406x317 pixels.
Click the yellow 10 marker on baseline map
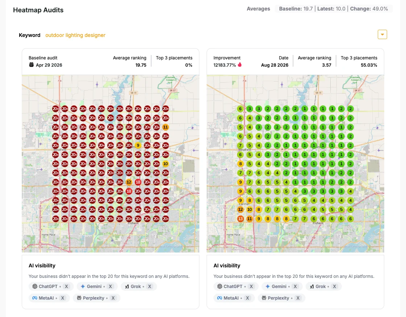[x=165, y=164]
